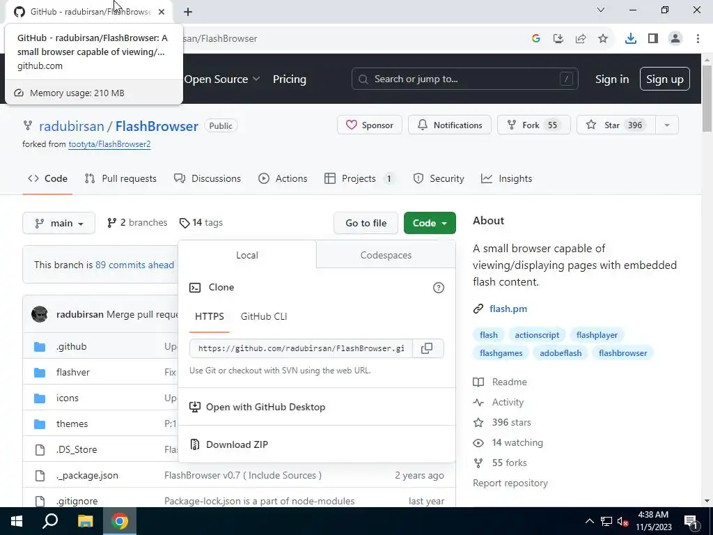Open Chrome profile avatar icon

tap(675, 39)
